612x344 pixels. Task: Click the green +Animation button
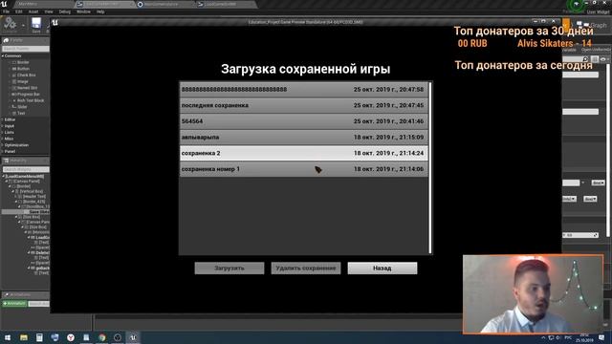tap(14, 304)
